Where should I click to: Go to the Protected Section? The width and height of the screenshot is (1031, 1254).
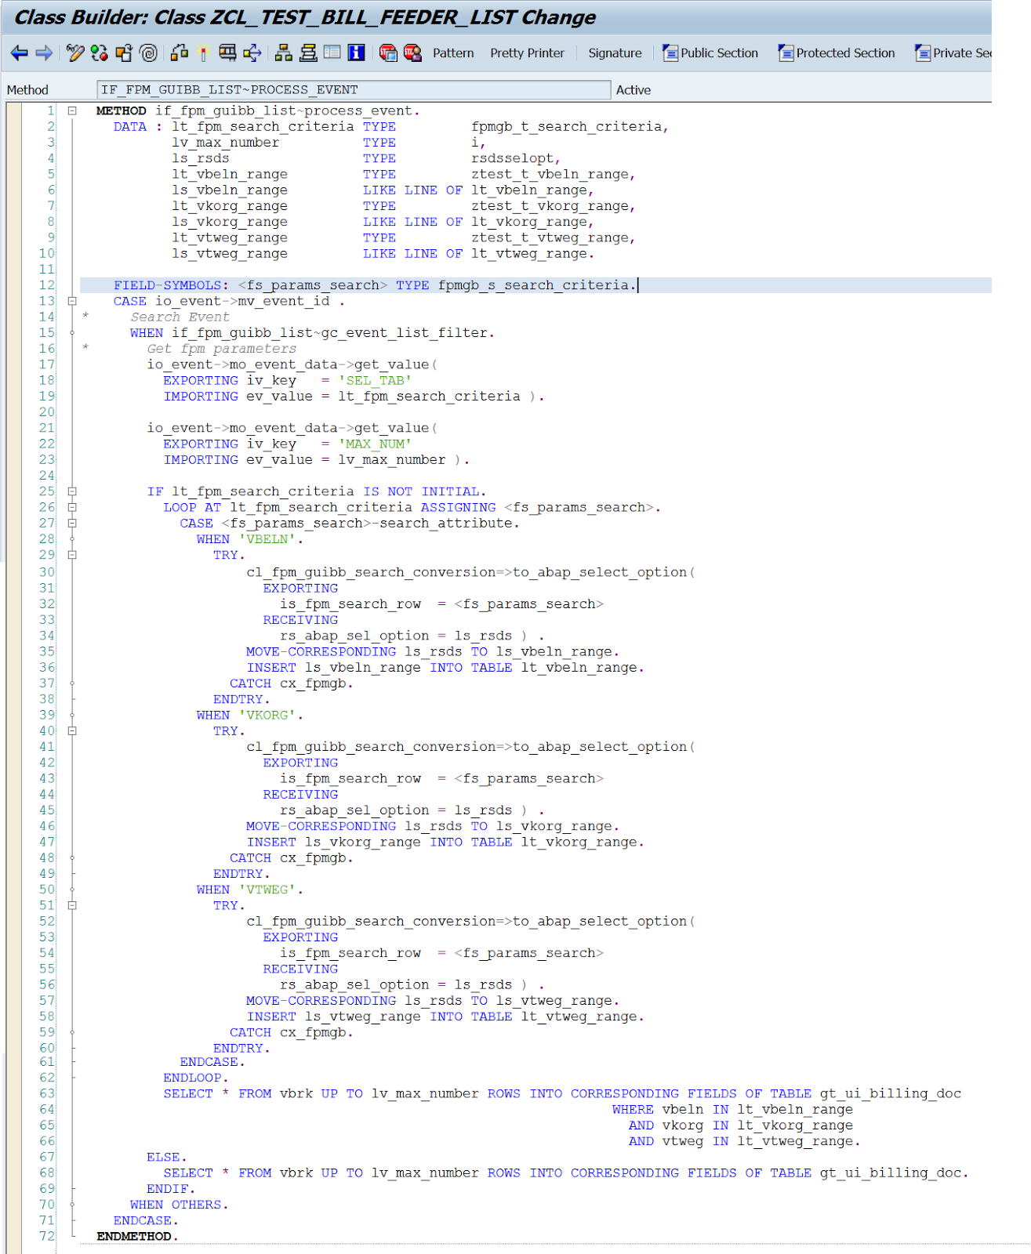pos(836,53)
